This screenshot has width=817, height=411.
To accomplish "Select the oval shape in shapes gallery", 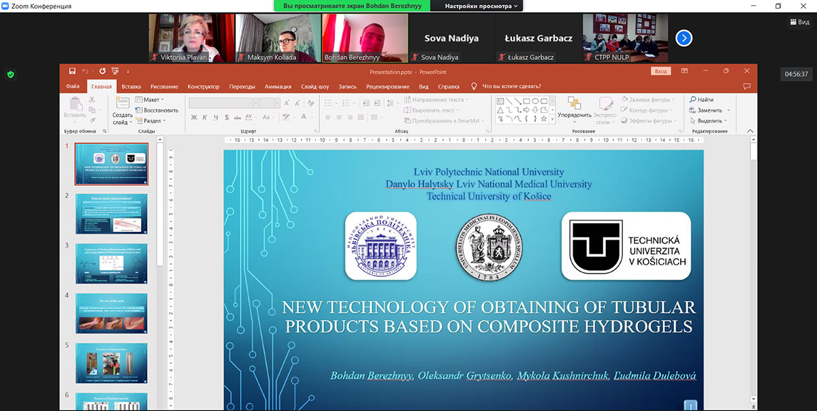I will click(535, 101).
